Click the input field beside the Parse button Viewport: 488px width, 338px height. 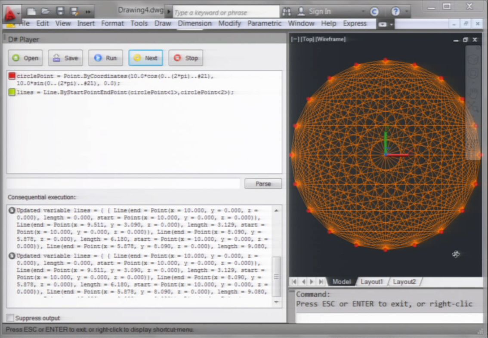(x=124, y=184)
